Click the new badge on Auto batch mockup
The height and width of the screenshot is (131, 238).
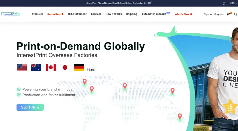168,13
